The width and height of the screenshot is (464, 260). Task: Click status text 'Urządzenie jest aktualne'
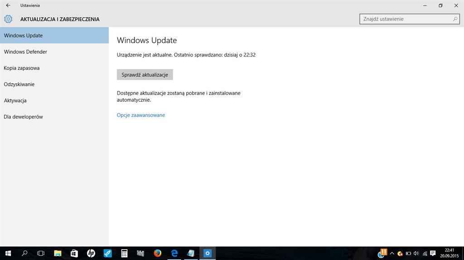tap(145, 55)
